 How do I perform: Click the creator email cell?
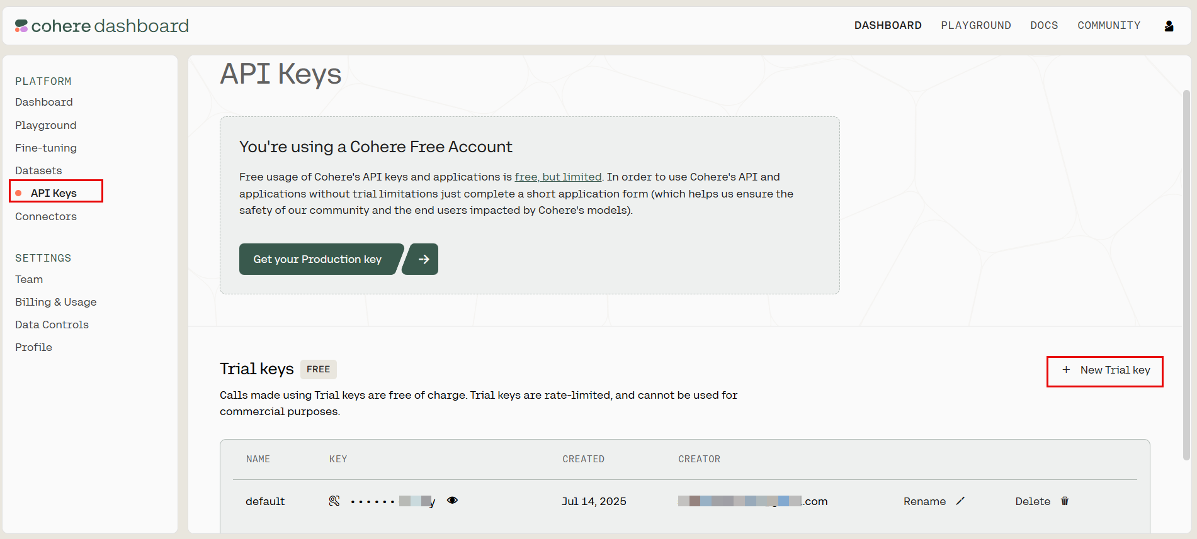pyautogui.click(x=752, y=501)
